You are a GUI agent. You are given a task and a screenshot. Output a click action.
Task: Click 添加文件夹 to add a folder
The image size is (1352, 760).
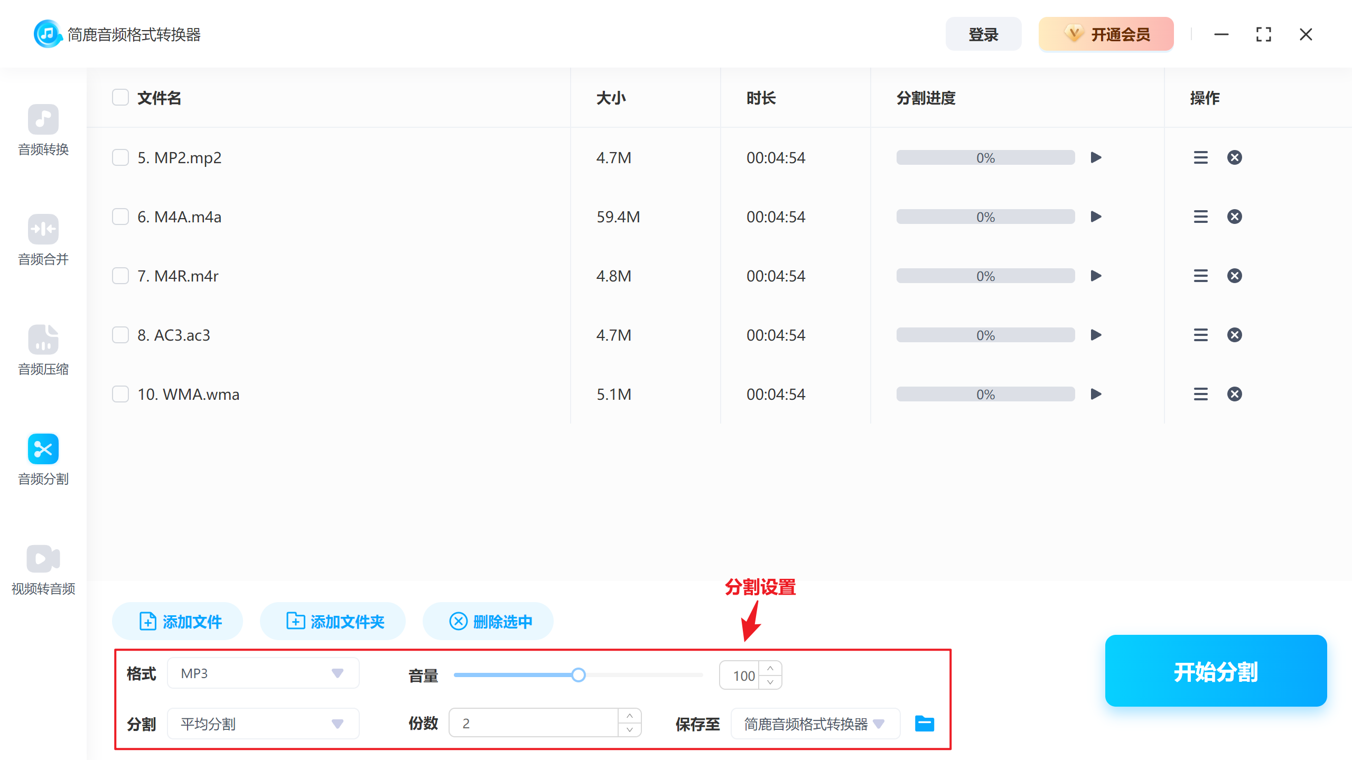tap(332, 621)
